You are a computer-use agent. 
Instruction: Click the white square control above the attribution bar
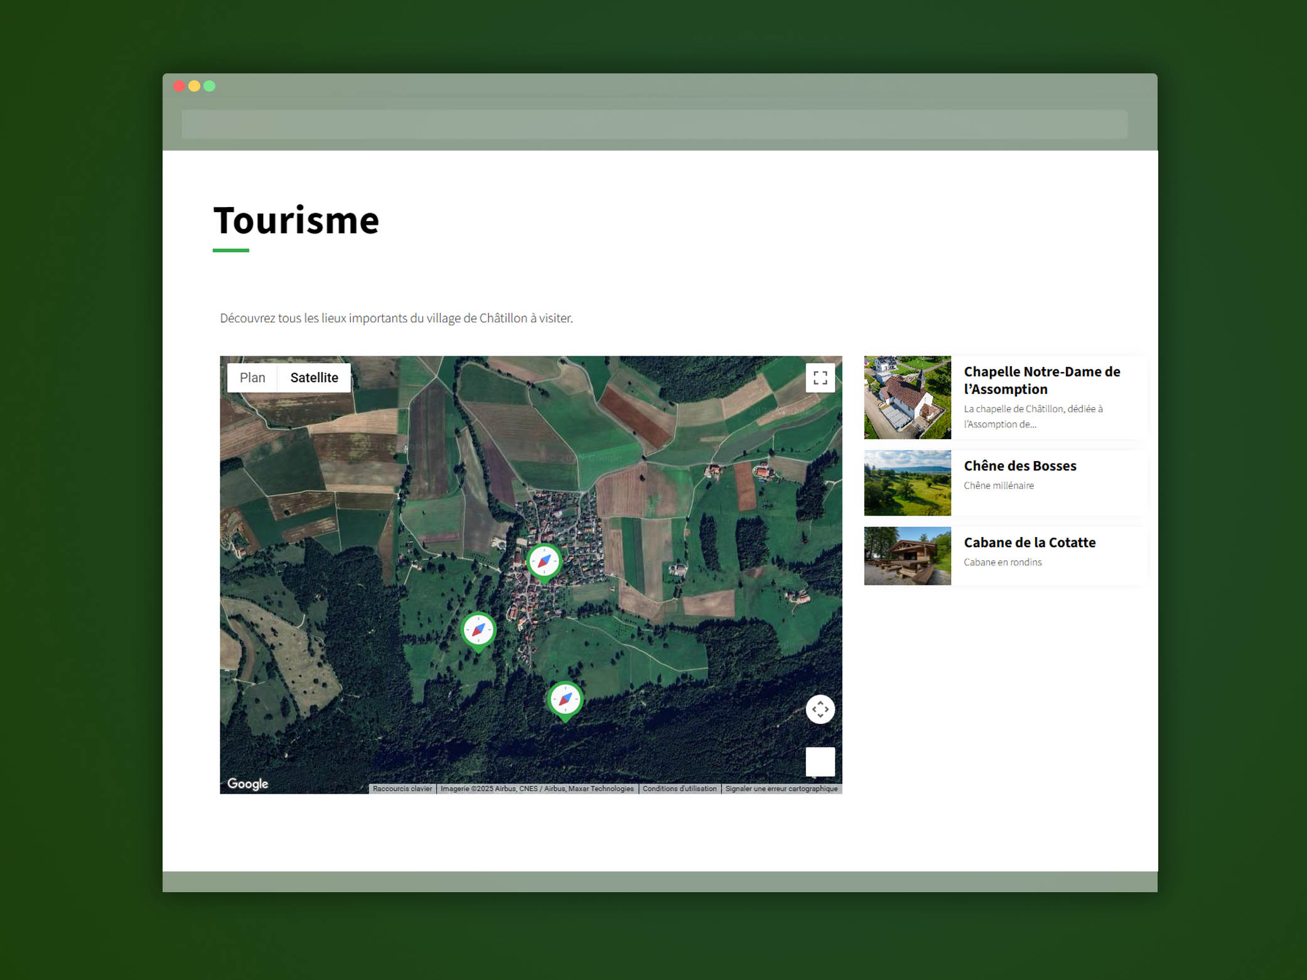(x=820, y=761)
